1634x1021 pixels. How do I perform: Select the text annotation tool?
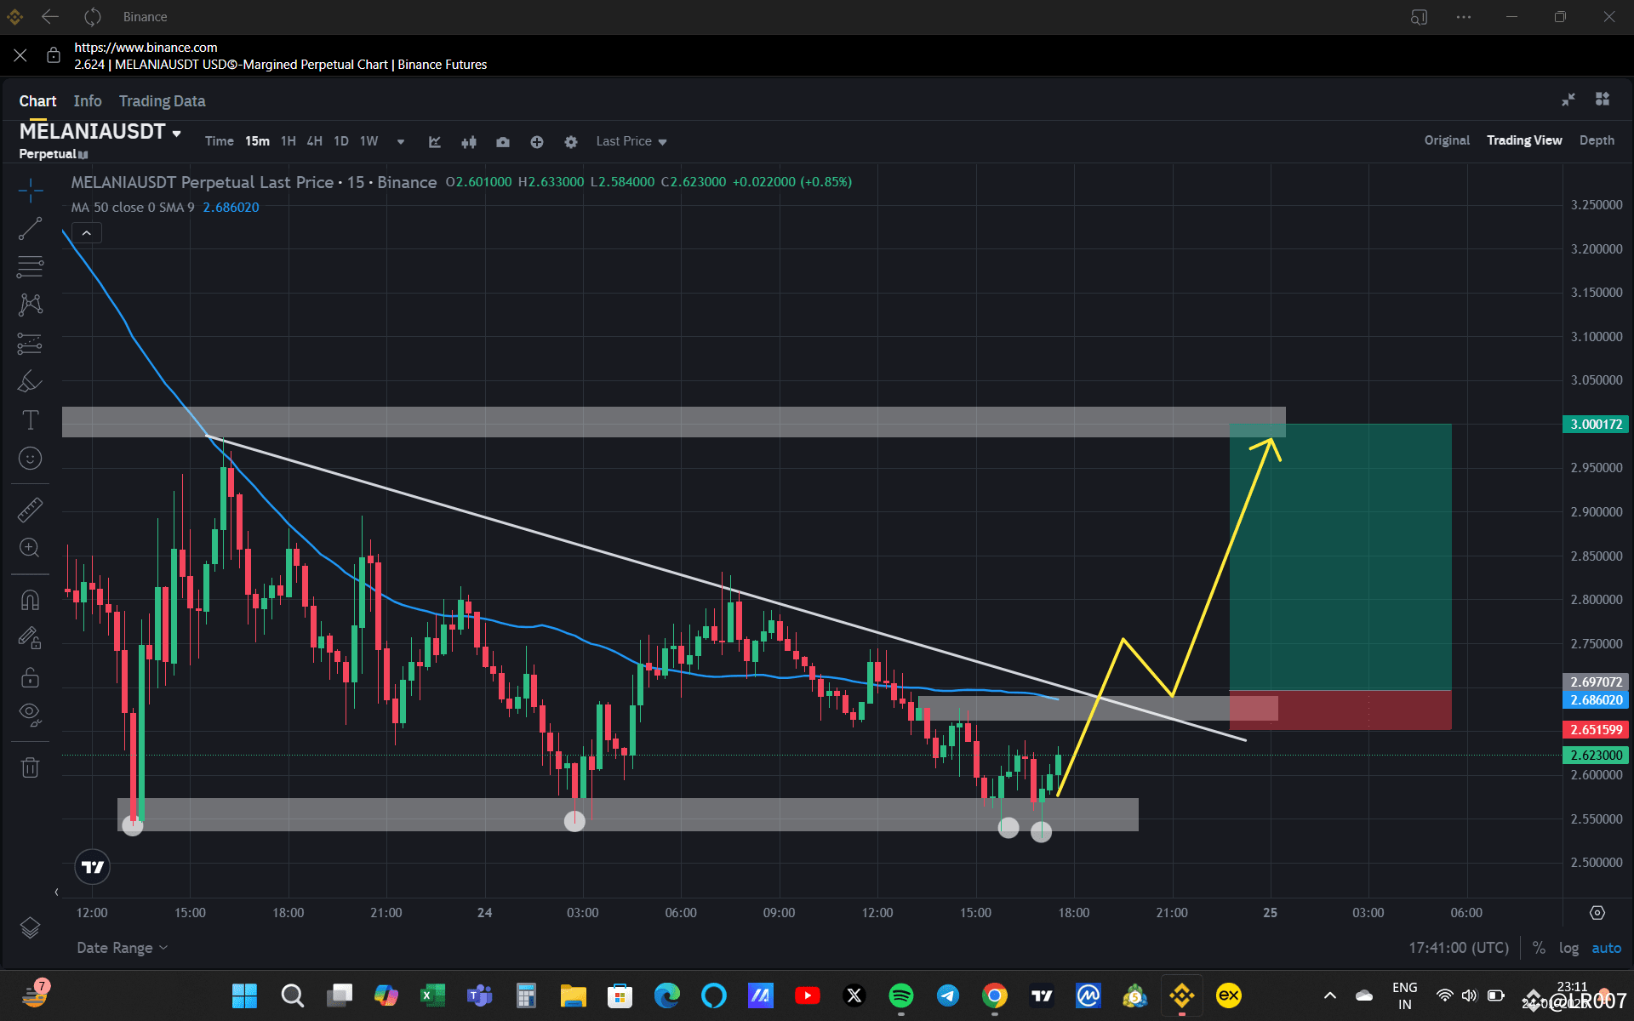click(x=31, y=420)
